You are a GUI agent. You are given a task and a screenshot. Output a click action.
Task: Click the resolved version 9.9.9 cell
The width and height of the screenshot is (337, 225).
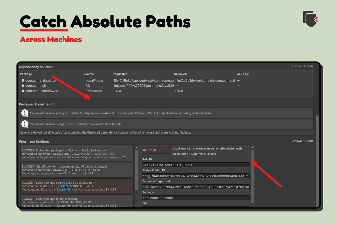click(179, 91)
